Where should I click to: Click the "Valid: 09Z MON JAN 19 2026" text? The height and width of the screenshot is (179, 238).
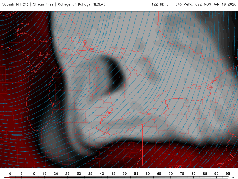(210, 4)
